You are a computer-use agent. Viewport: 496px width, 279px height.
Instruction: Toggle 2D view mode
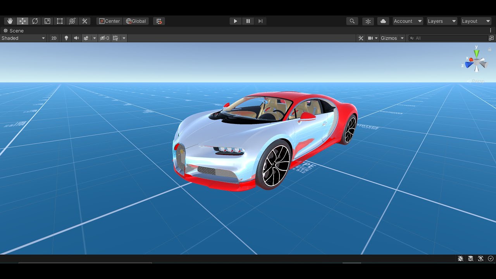54,38
